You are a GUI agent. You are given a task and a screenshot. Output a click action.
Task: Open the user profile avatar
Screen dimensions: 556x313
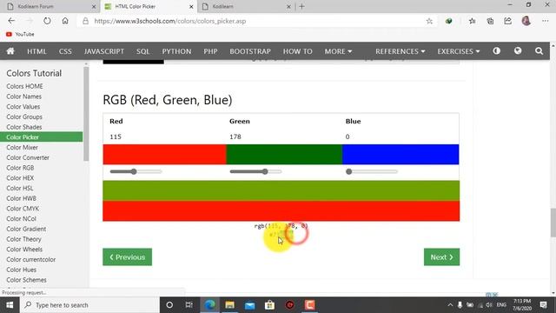pyautogui.click(x=526, y=21)
